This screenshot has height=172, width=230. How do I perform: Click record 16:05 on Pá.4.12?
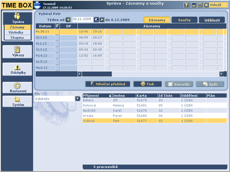click(98, 56)
